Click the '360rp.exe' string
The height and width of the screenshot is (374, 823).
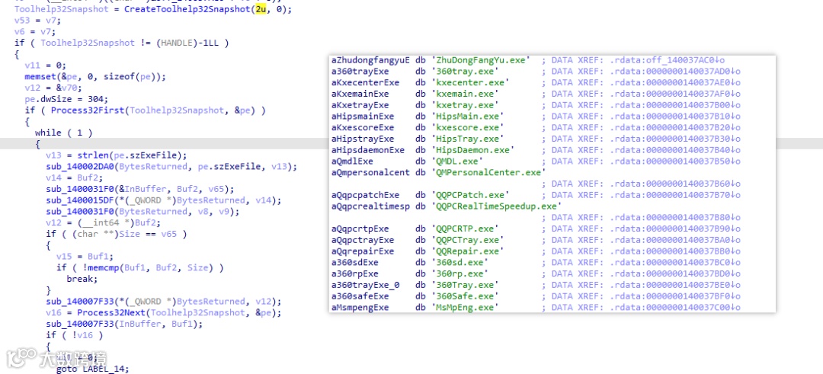(x=460, y=273)
